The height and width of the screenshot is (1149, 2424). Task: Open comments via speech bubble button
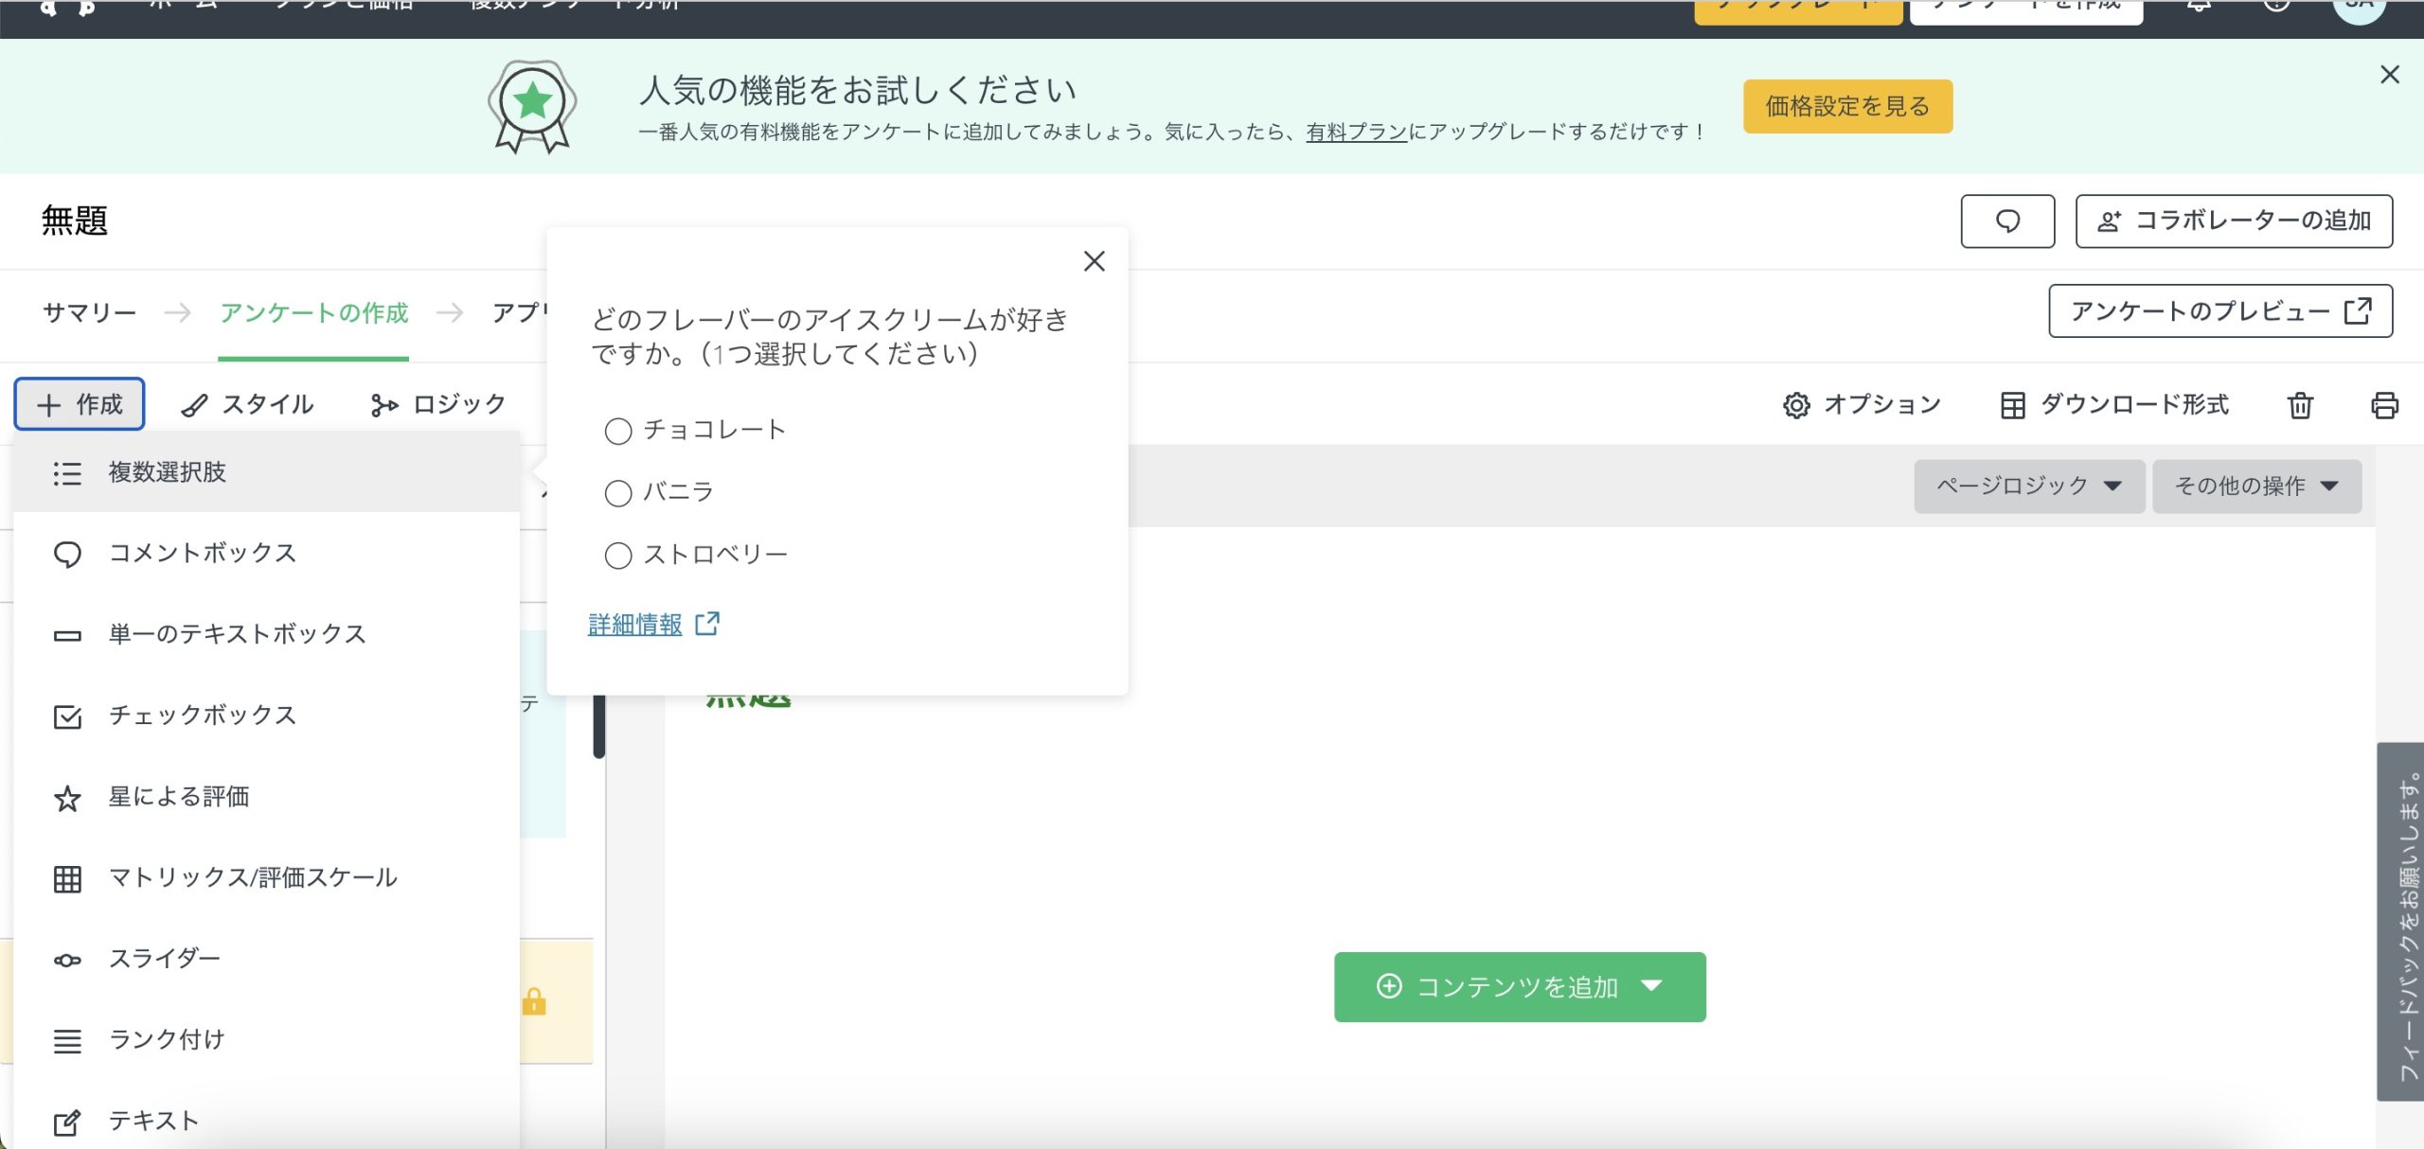point(2006,221)
